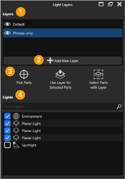Viewport: 125px width, 179px height.
Task: Toggle visibility of Phones-only layer
Action: [7, 33]
